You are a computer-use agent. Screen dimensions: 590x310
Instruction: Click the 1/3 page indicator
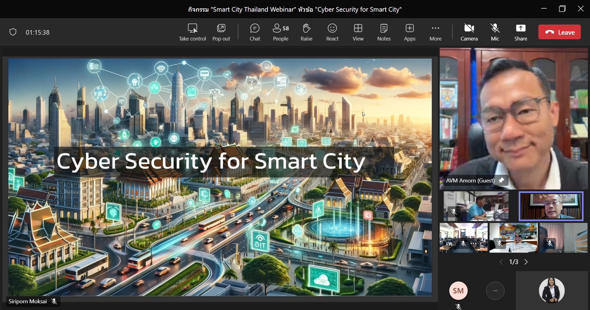click(x=514, y=262)
